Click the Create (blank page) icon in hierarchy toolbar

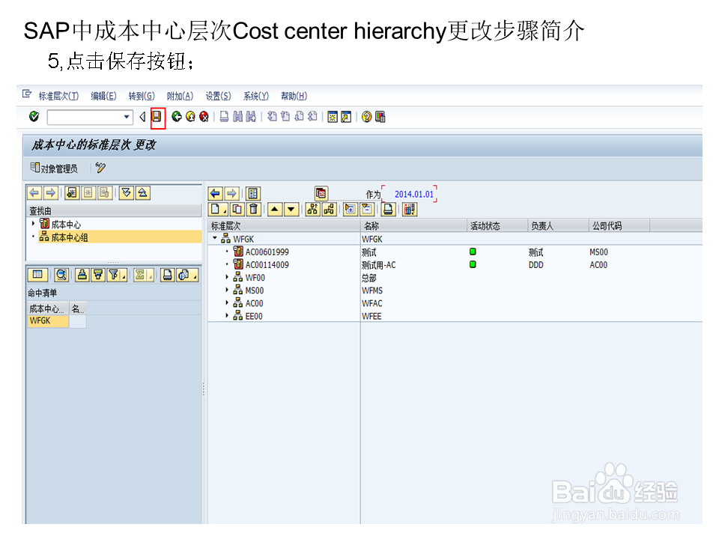pyautogui.click(x=216, y=210)
